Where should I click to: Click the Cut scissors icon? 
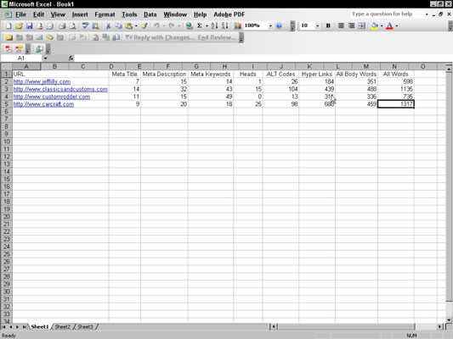[x=108, y=26]
